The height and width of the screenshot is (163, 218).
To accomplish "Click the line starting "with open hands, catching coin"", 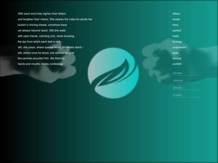I will [46, 36].
